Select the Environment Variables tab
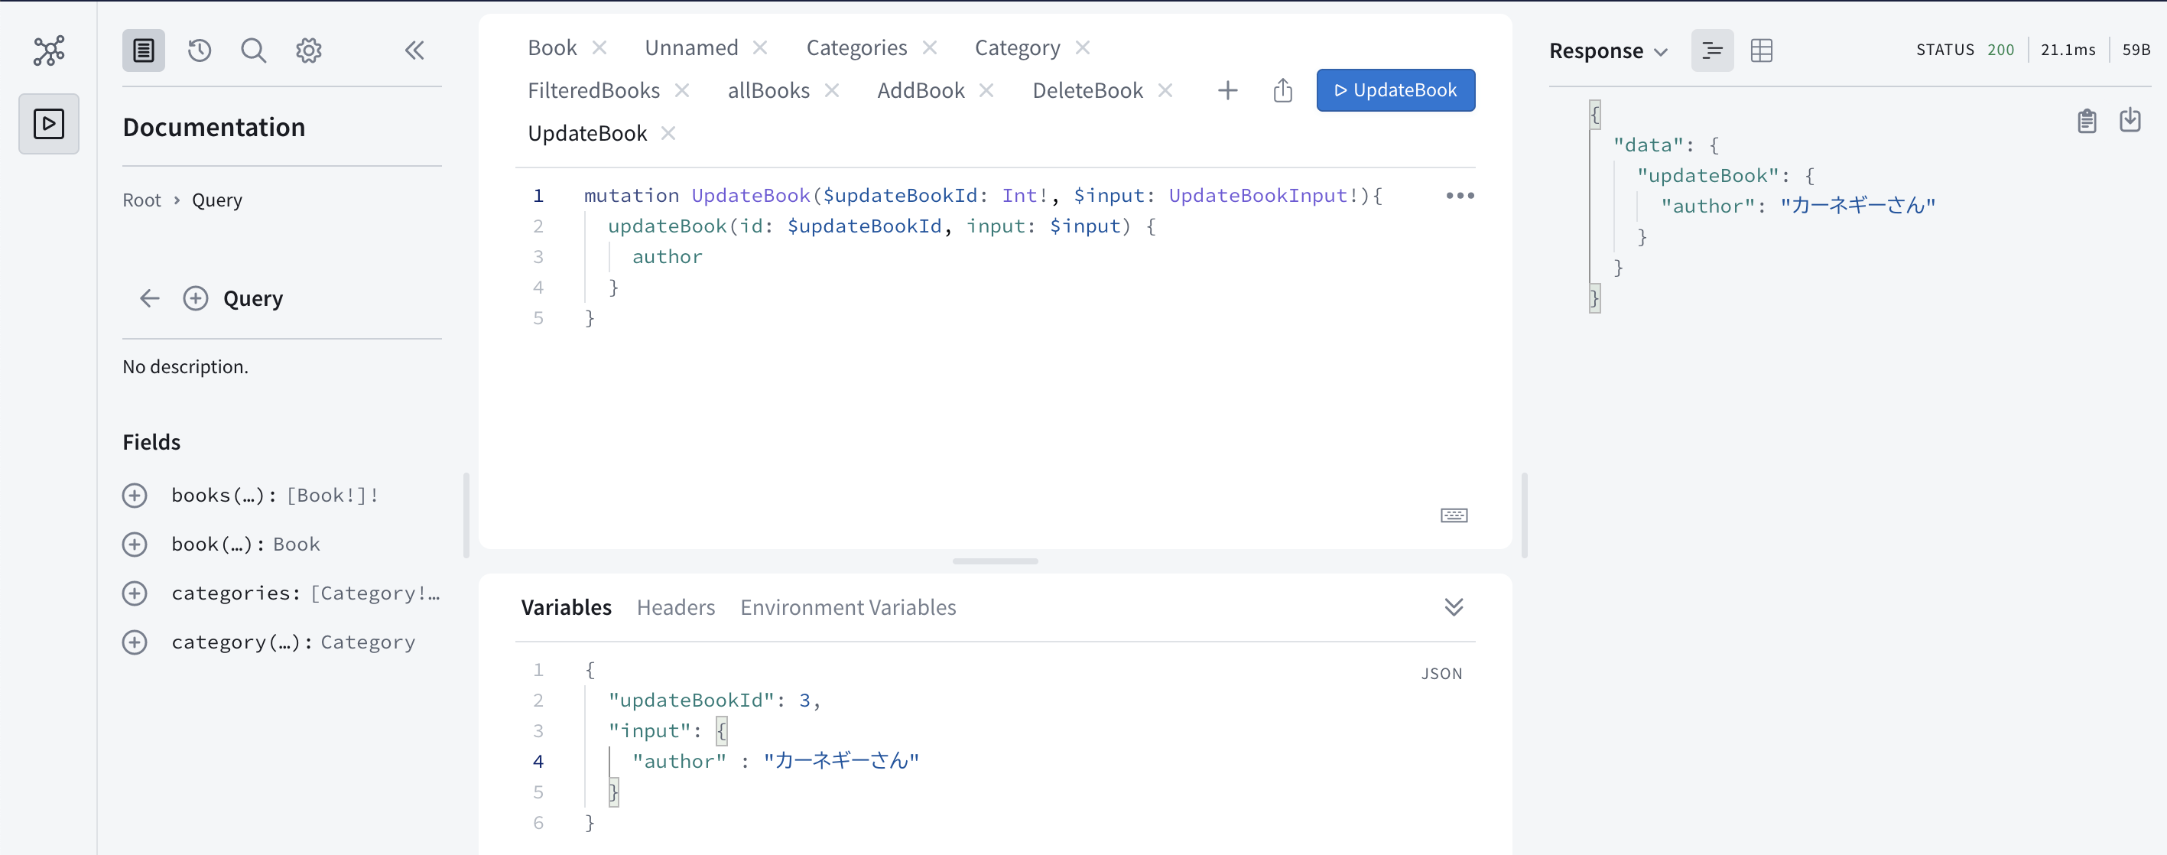Image resolution: width=2167 pixels, height=855 pixels. pyautogui.click(x=848, y=606)
